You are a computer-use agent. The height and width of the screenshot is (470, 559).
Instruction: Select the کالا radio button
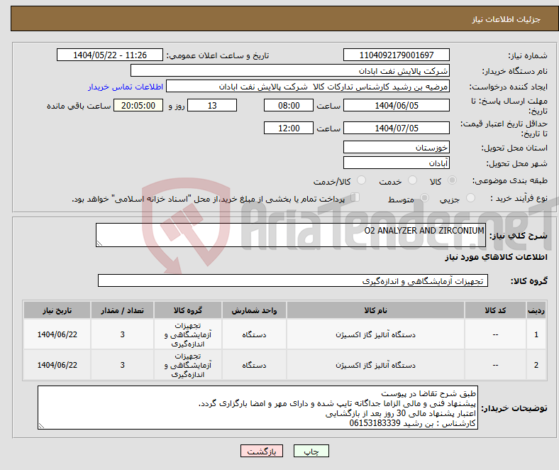coord(452,180)
